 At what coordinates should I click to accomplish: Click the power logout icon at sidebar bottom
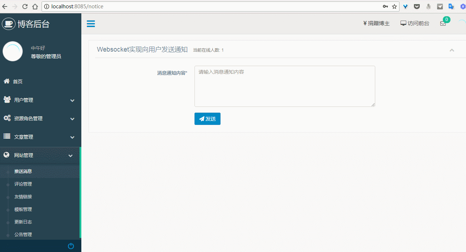click(x=71, y=246)
